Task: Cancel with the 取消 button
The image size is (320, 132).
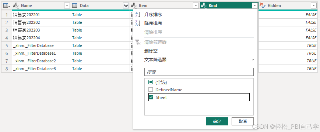Action: click(x=243, y=121)
